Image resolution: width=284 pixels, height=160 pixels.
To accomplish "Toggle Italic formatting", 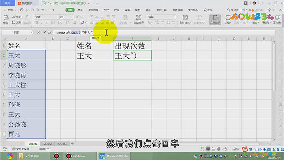I will (42, 22).
